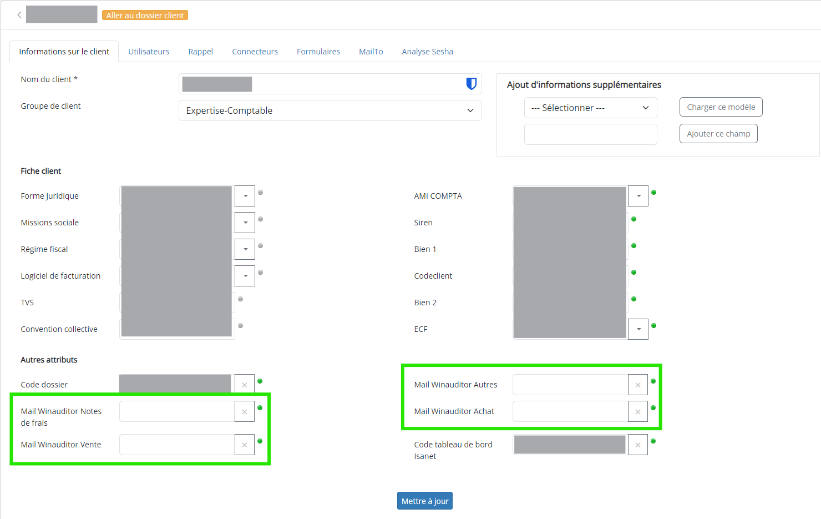The height and width of the screenshot is (519, 821).
Task: Click the Mettre à jour button
Action: coord(424,501)
